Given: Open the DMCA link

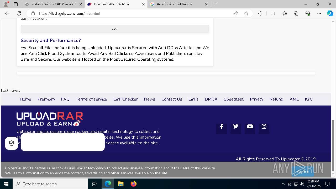Looking at the screenshot, I should [x=211, y=99].
